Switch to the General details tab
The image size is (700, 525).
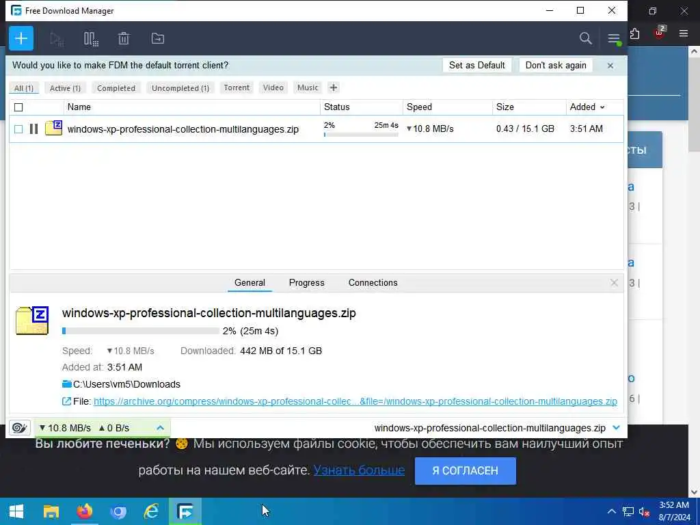(250, 282)
